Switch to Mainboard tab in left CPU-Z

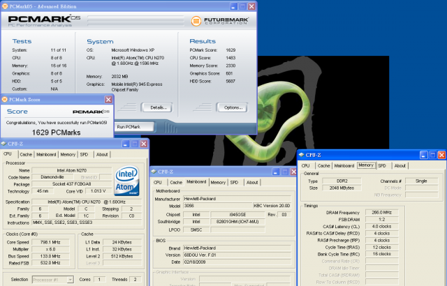[46, 155]
